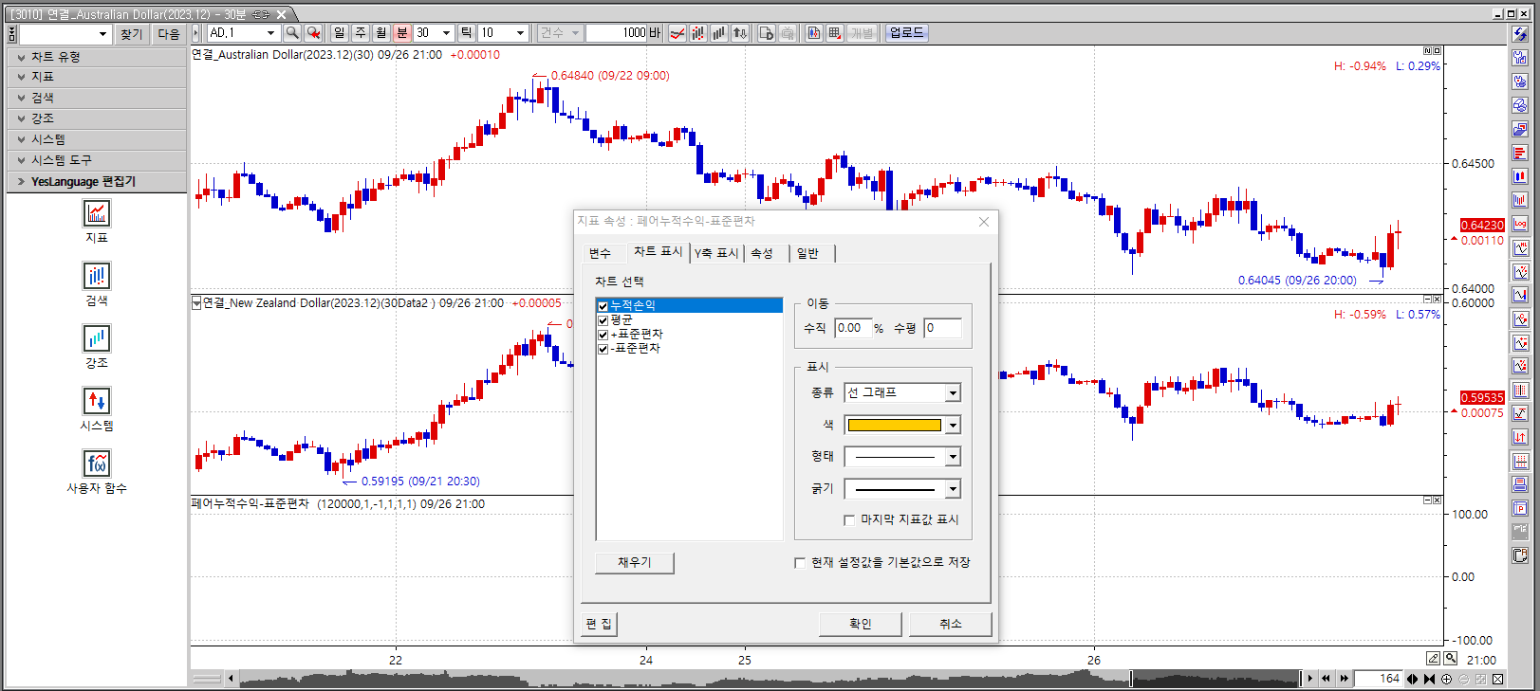Click the 채우기 button

(x=634, y=562)
